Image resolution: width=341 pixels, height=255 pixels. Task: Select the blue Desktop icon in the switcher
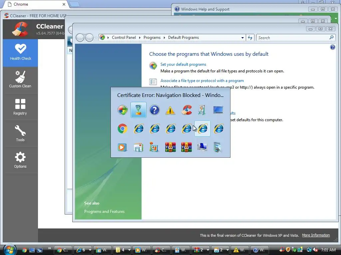tap(218, 110)
